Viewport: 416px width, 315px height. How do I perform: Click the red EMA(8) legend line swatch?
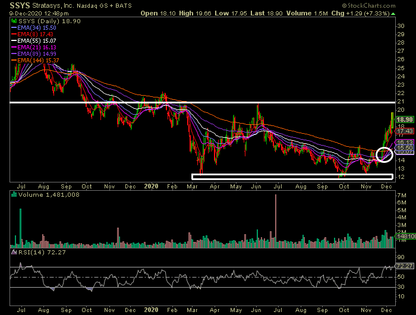14,34
